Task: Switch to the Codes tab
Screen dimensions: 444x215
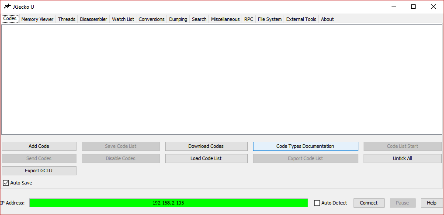Action: tap(10, 19)
